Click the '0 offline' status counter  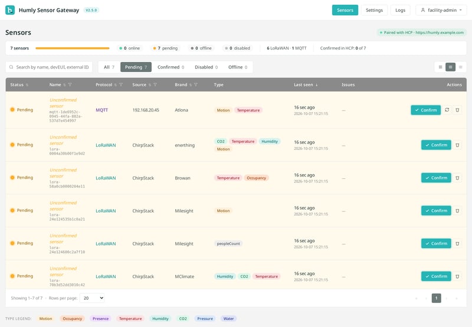click(x=201, y=48)
